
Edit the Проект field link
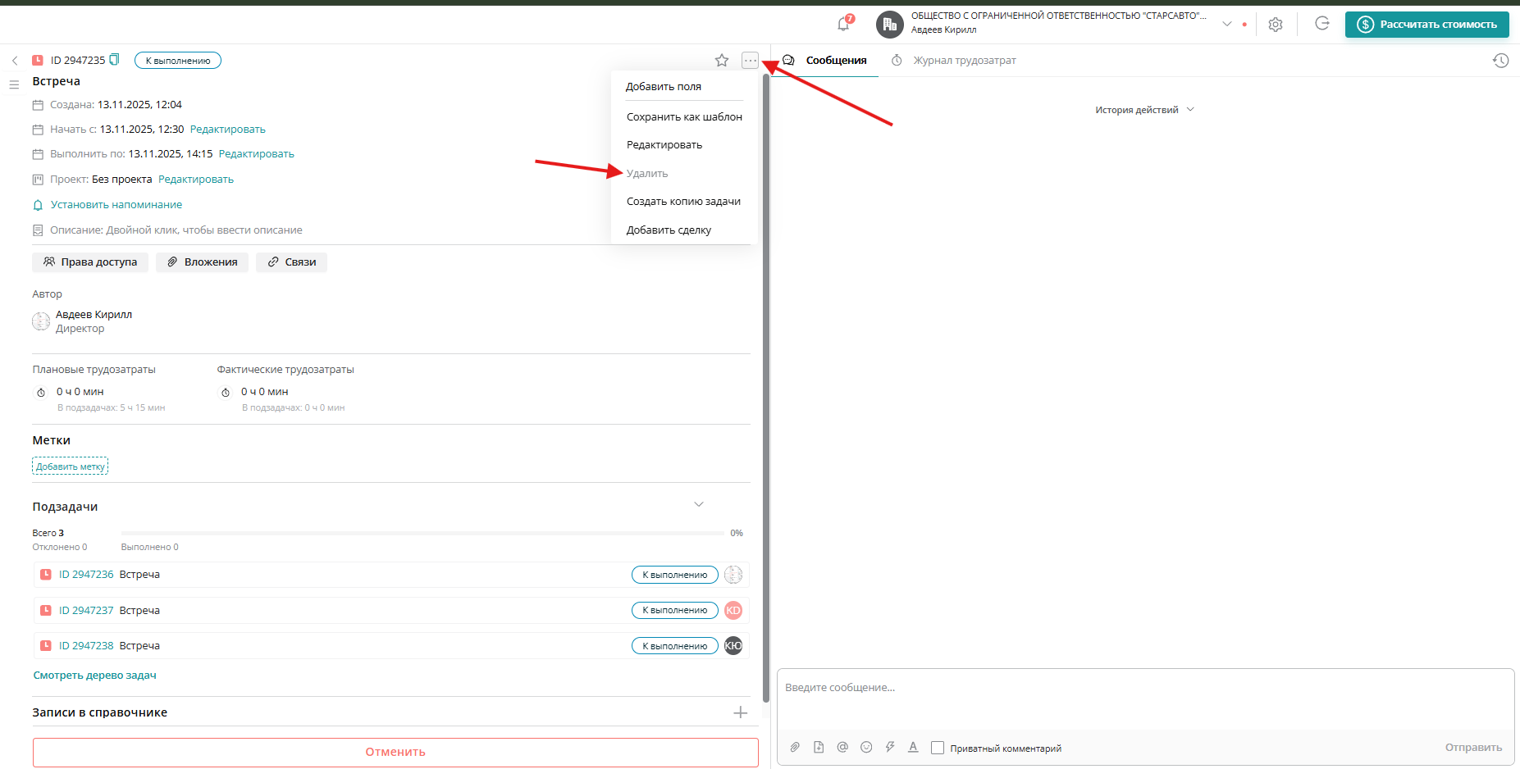[196, 180]
